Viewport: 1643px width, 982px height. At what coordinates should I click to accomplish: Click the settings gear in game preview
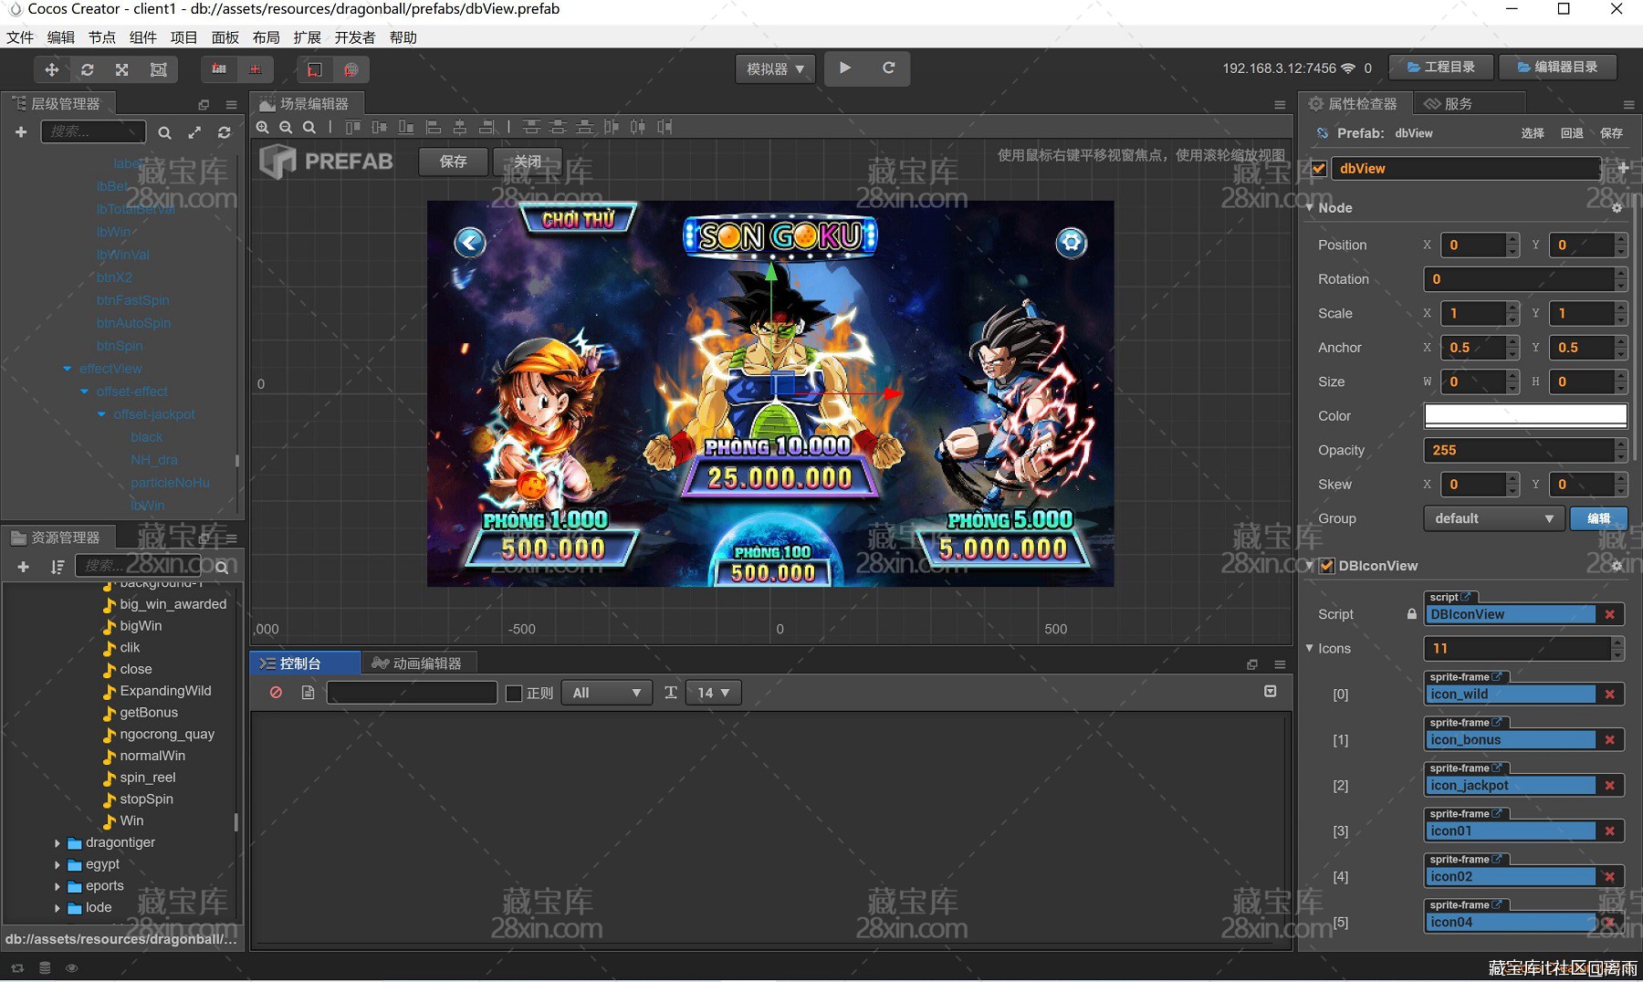[x=1072, y=242]
